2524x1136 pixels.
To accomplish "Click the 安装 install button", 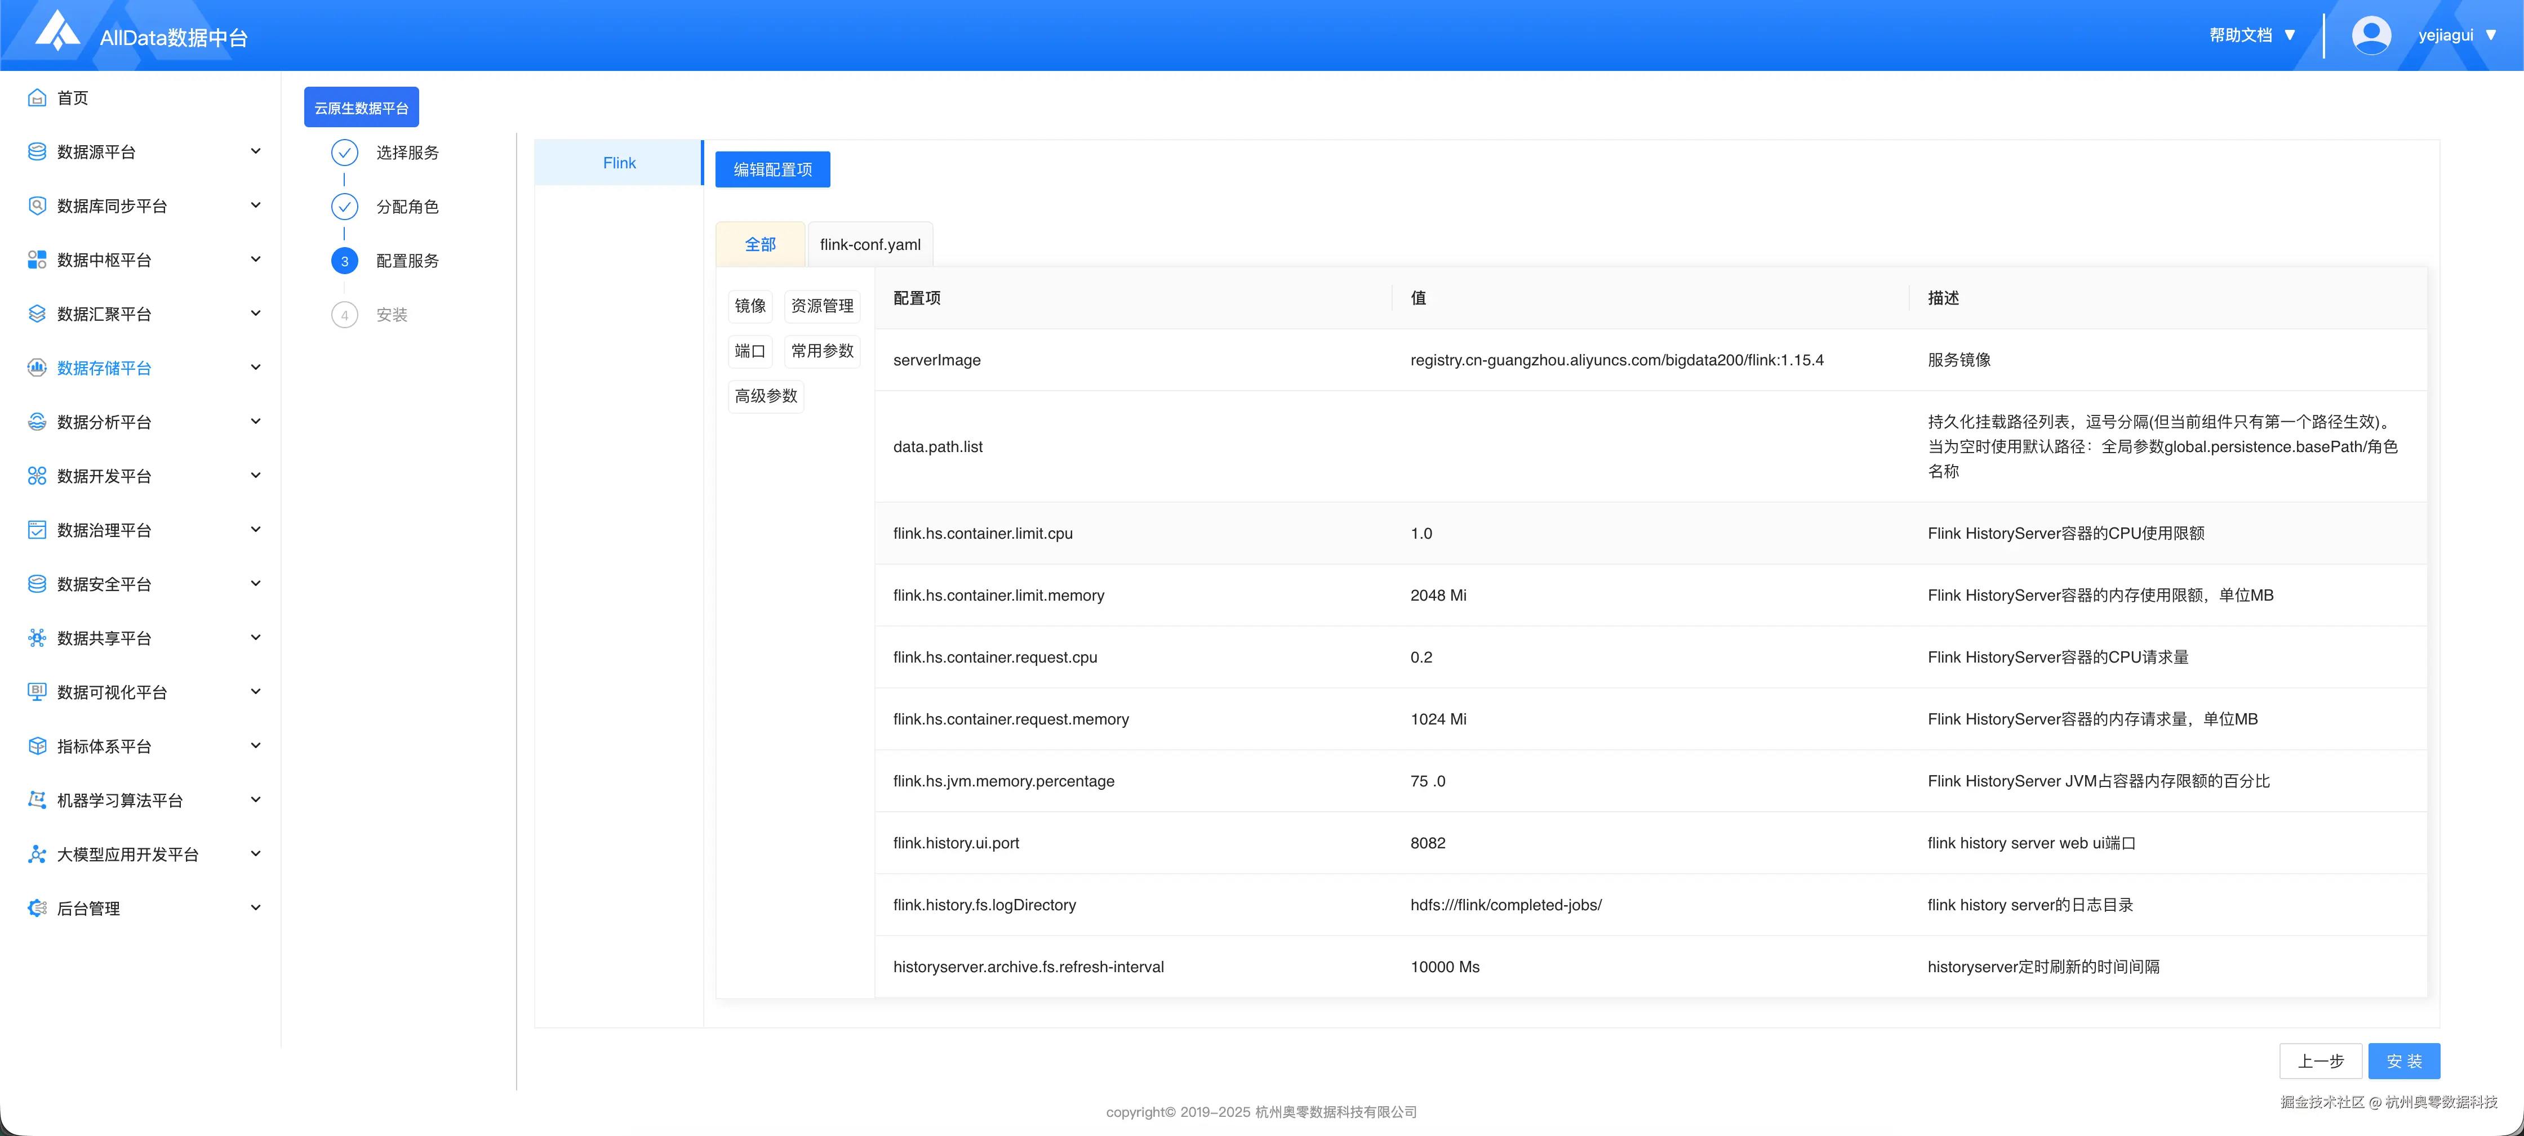I will click(x=2403, y=1062).
